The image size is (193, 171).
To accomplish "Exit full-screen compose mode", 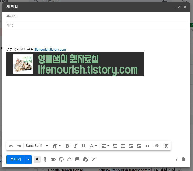I will (179, 7).
